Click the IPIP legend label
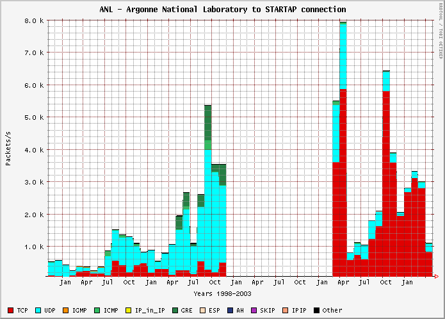445x319 pixels. (299, 310)
